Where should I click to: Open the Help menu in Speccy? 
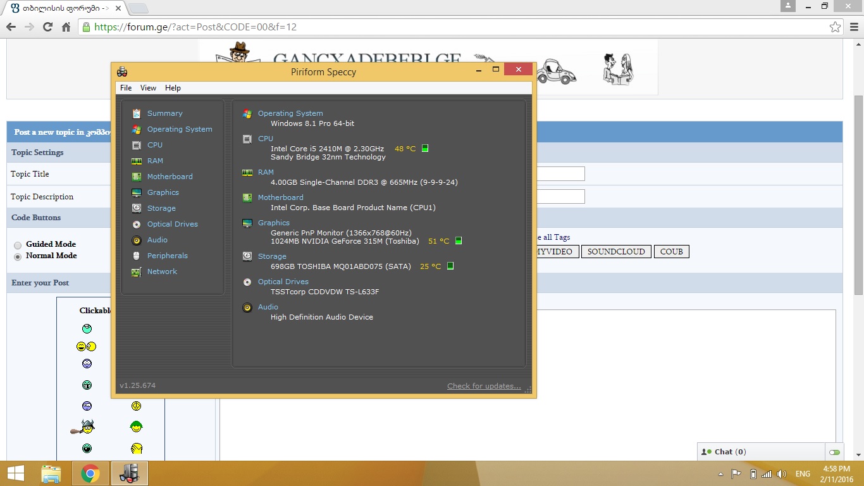[173, 88]
